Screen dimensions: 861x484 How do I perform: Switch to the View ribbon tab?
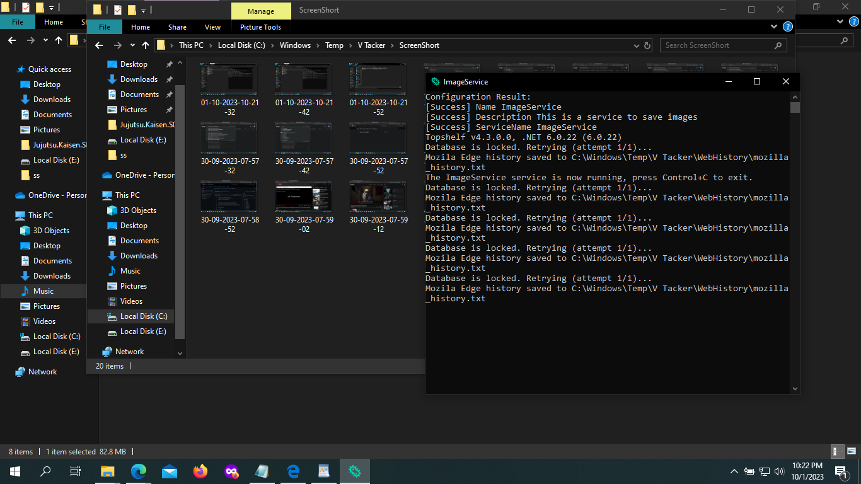point(213,27)
